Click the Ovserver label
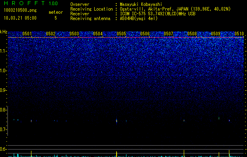Screen dimensions: 247x157 80,4
